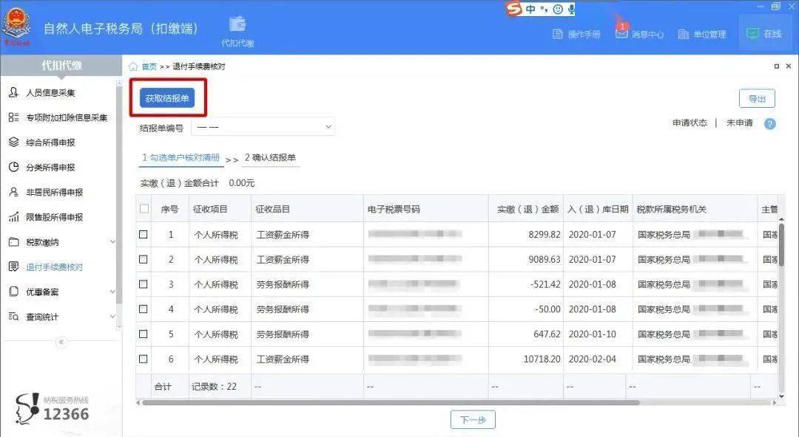Switch to the 2 确认结报单 tab
This screenshot has height=437, width=799.
(x=270, y=158)
